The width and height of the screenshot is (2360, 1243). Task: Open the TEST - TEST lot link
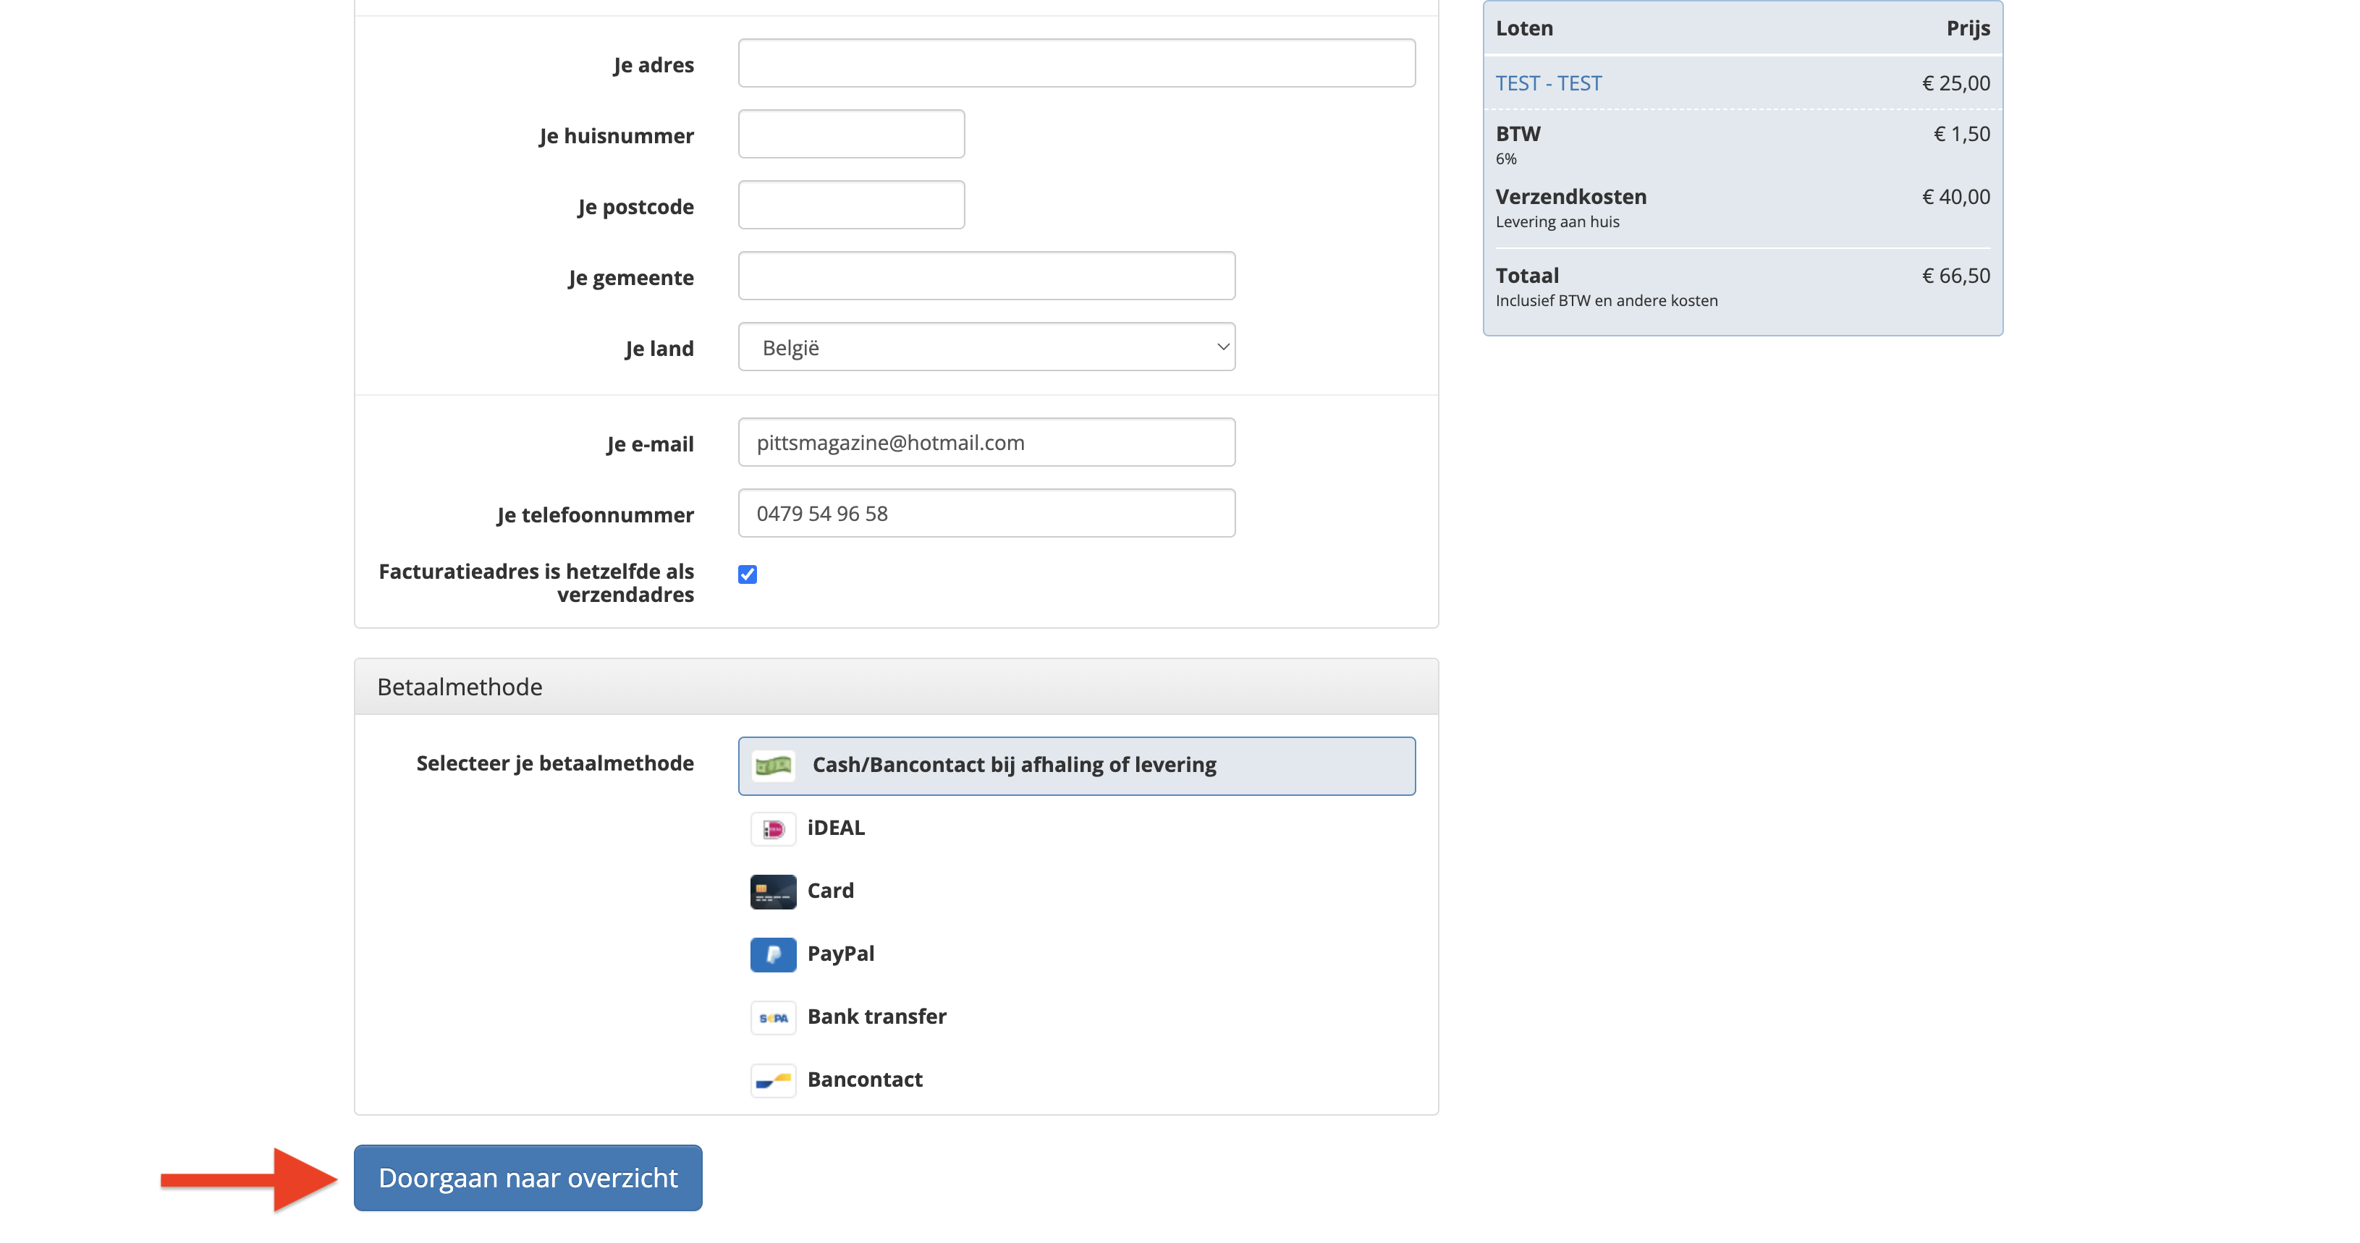coord(1548,83)
